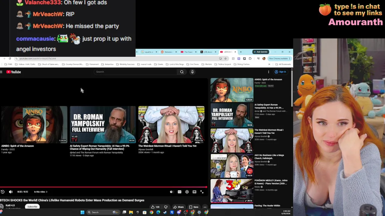The height and width of the screenshot is (216, 385).
Task: Open Discord from the taskbar
Action: point(179,212)
